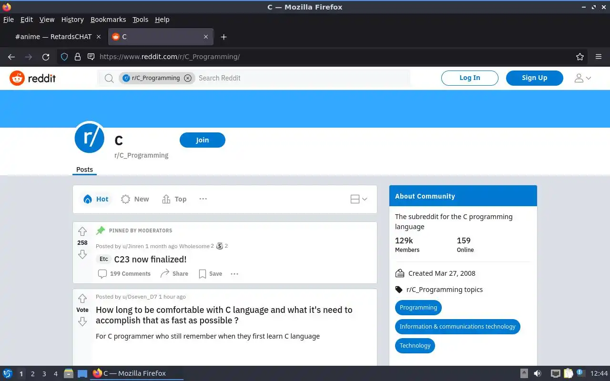610x381 pixels.
Task: Share the C23 now finalized post
Action: coord(174,274)
